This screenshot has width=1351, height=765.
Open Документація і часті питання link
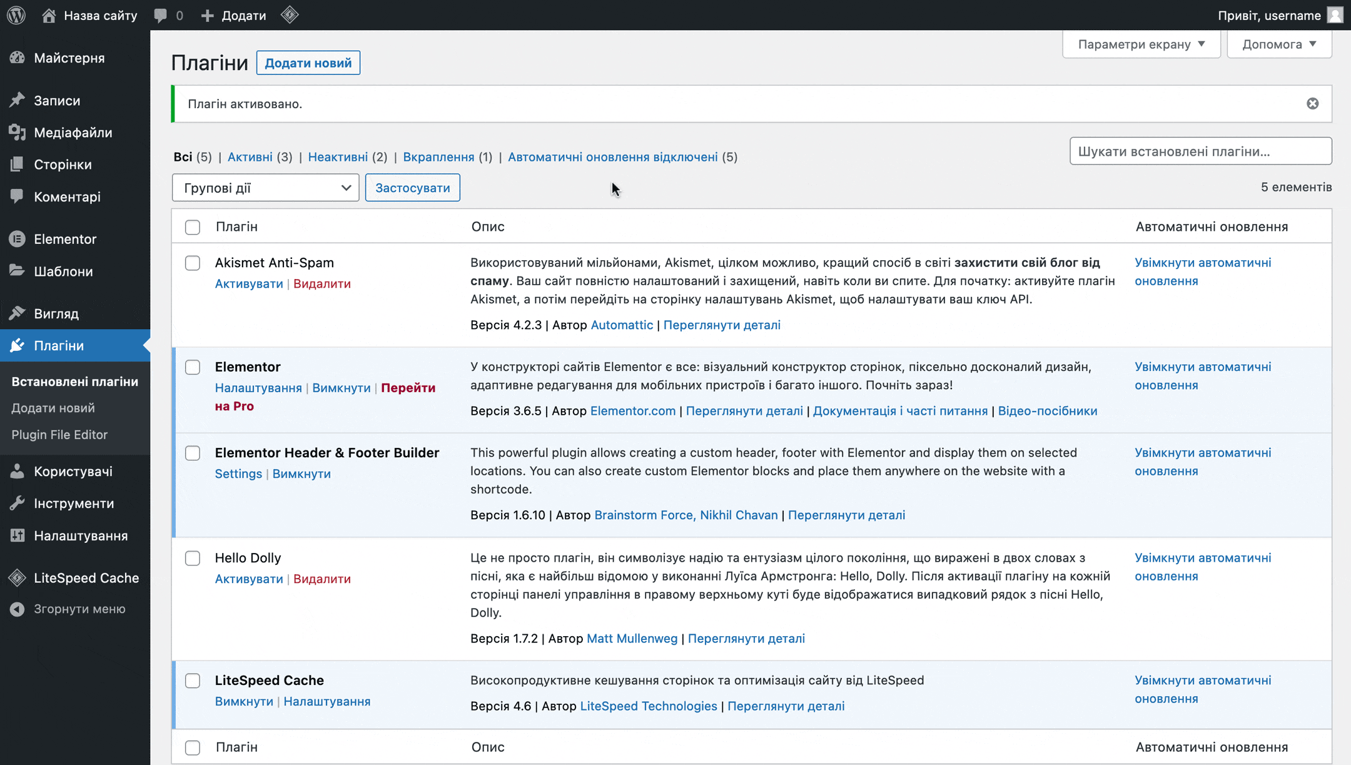pos(900,410)
